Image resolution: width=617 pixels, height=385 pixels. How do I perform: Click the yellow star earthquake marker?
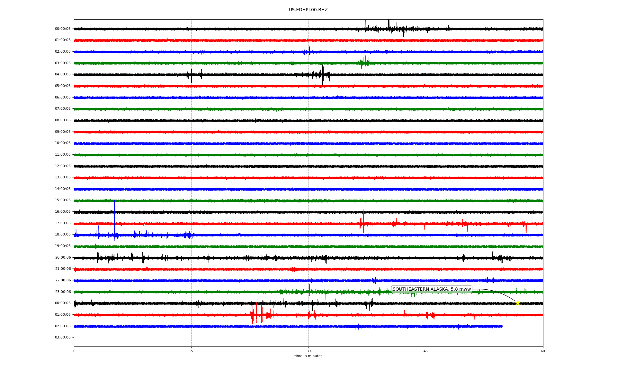[x=517, y=303]
